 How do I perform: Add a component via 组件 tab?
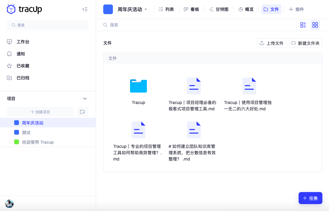(x=296, y=9)
